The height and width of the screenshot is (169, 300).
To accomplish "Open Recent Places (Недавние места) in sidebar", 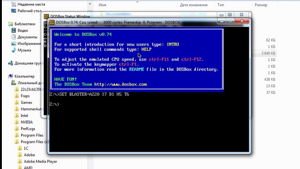I will tap(28, 4).
